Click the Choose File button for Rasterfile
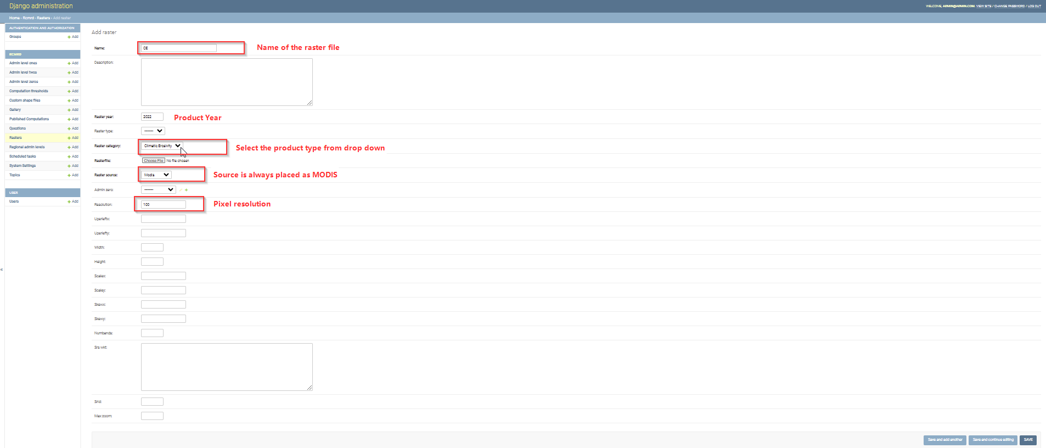 [x=154, y=161]
